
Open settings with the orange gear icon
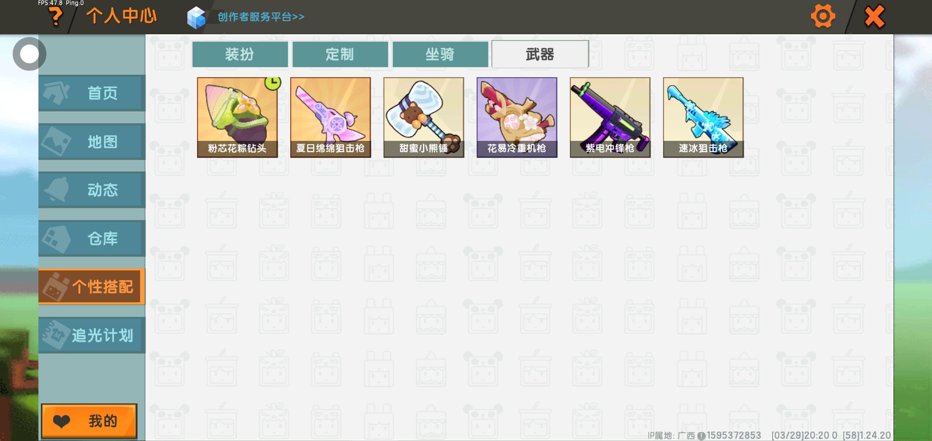click(x=823, y=16)
